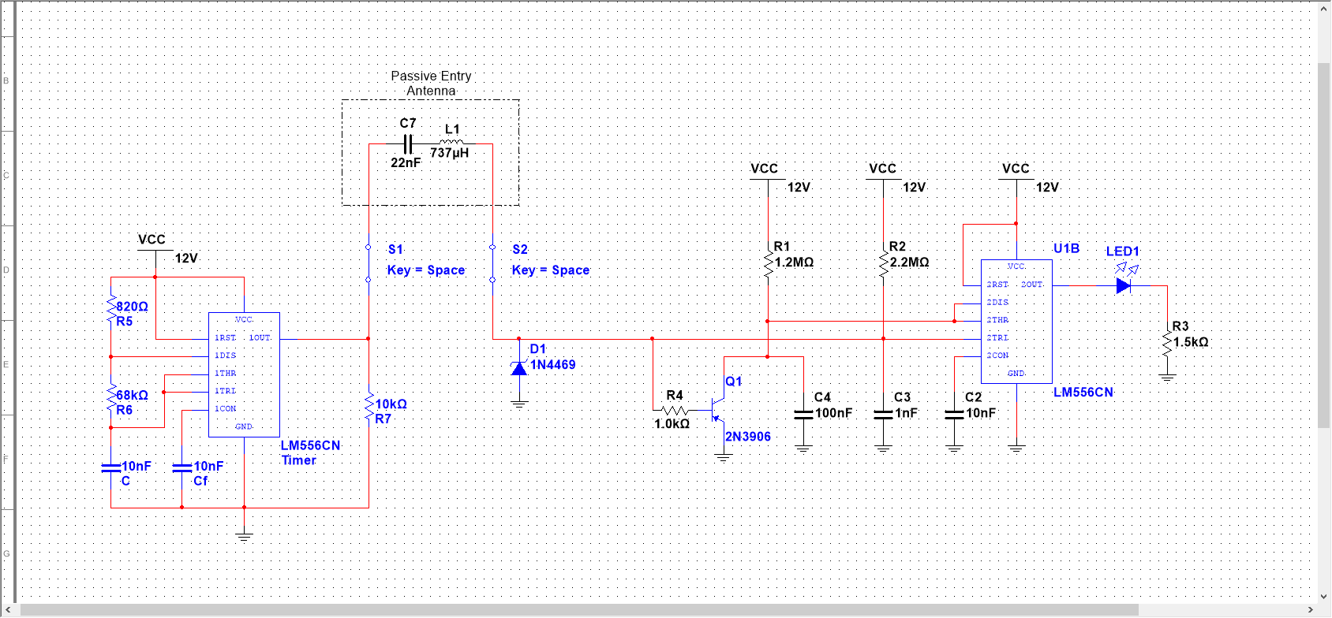
Task: Select the C7 capacitor symbol in antenna
Action: (407, 144)
